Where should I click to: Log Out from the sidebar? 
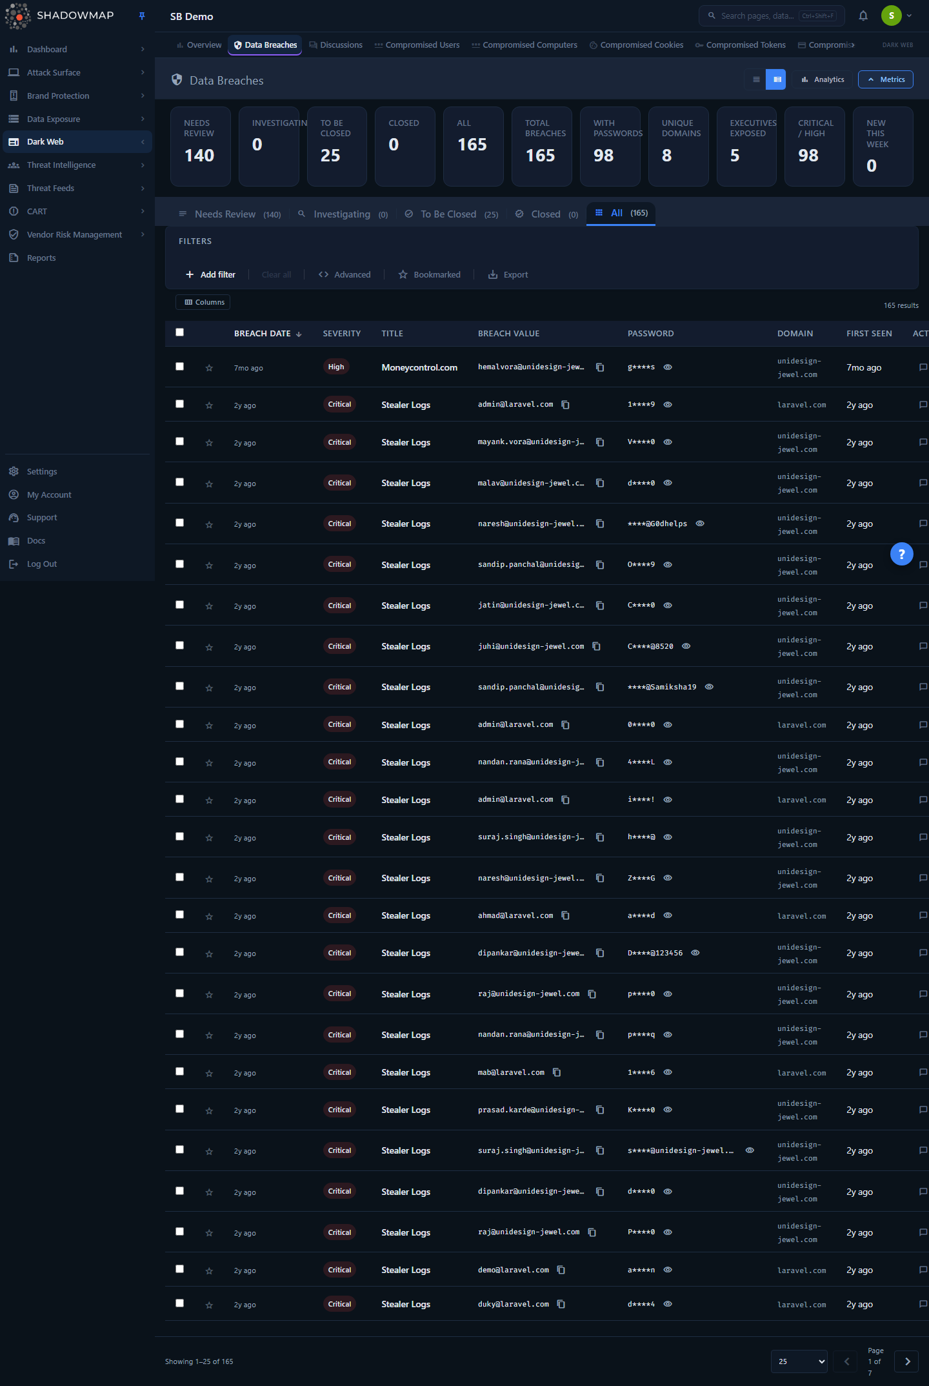pyautogui.click(x=42, y=564)
